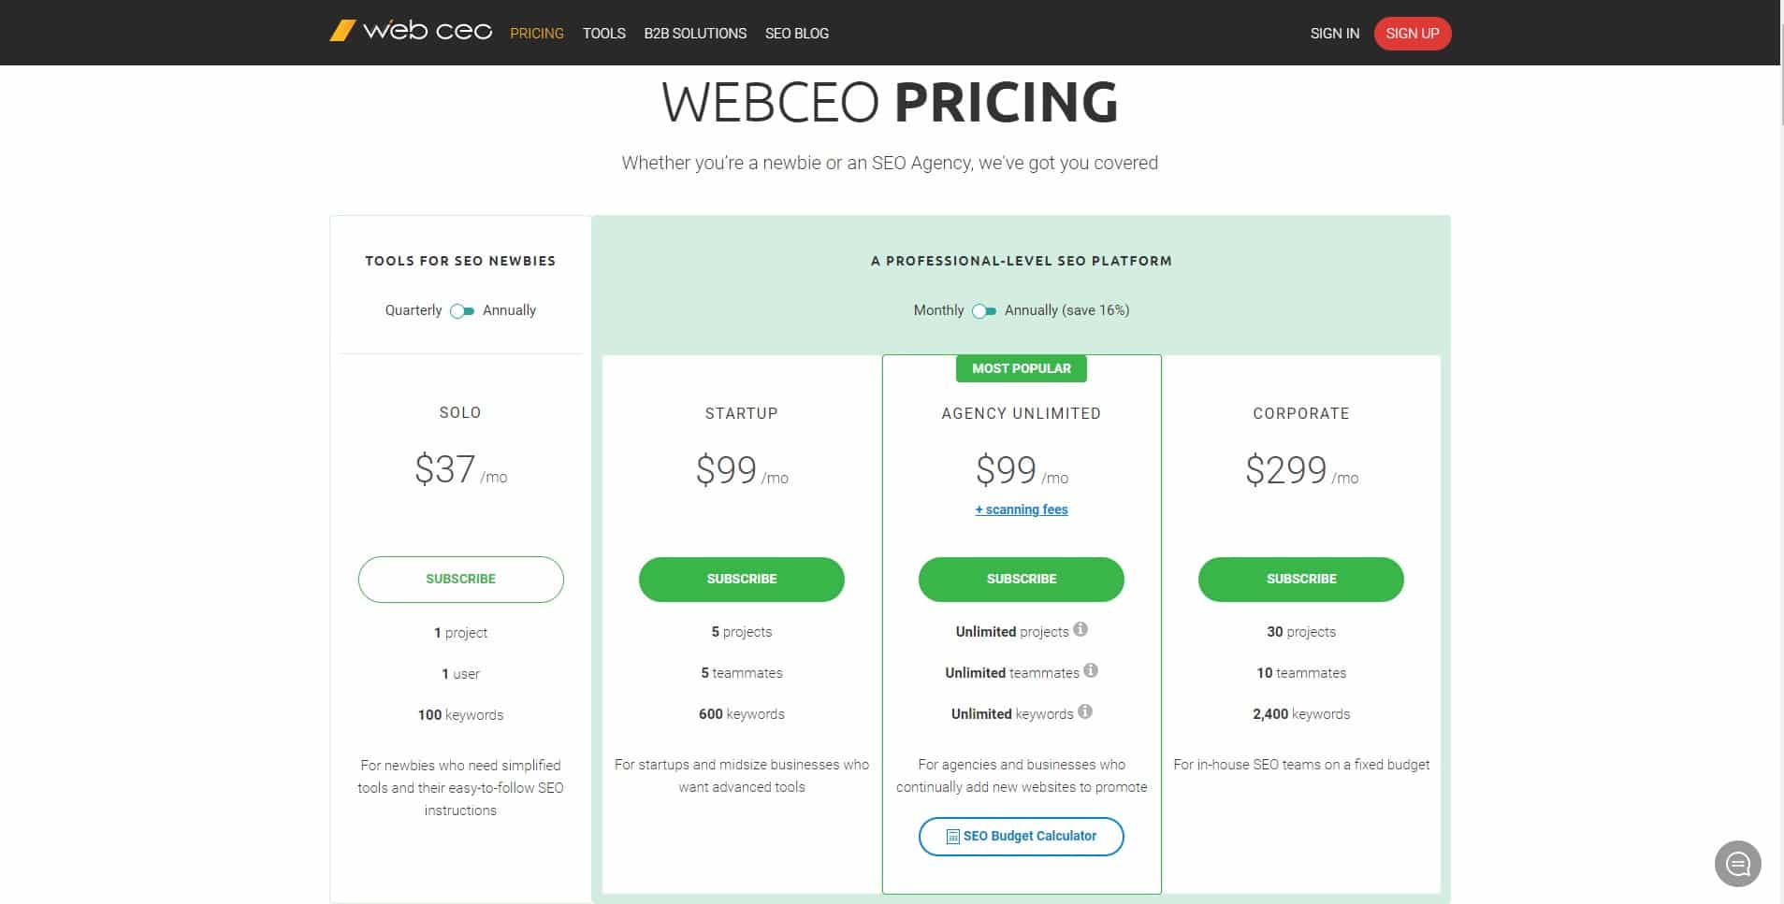This screenshot has width=1784, height=904.
Task: Open the TOOLS menu item
Action: [604, 34]
